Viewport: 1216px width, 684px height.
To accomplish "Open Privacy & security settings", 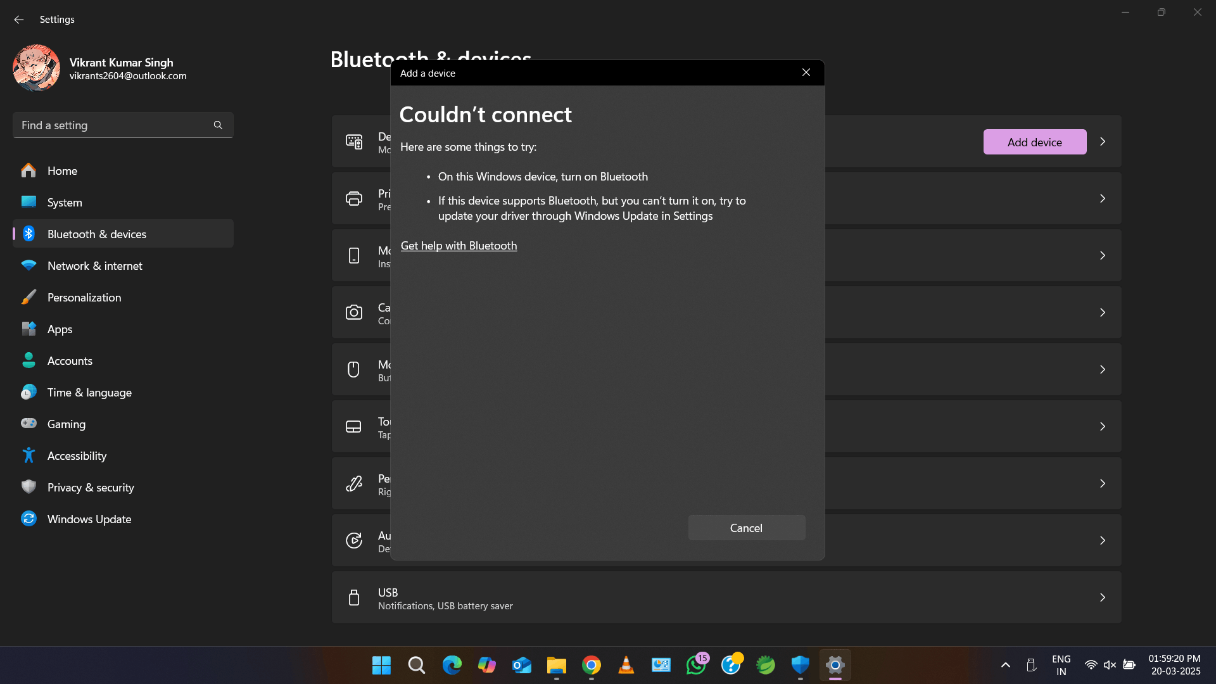I will pos(91,487).
